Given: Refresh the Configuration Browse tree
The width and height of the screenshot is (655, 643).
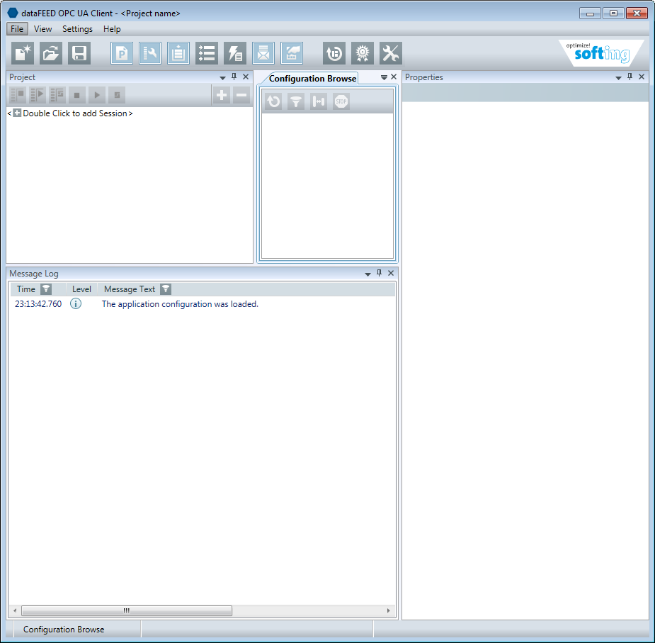Looking at the screenshot, I should point(273,101).
